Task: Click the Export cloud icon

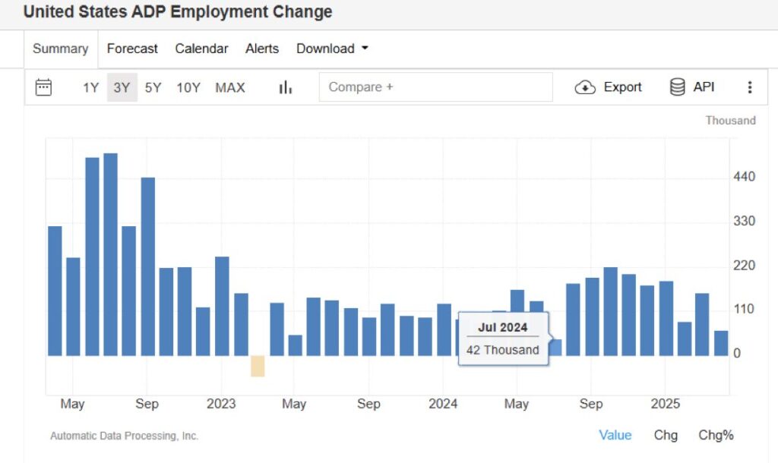Action: pos(585,87)
